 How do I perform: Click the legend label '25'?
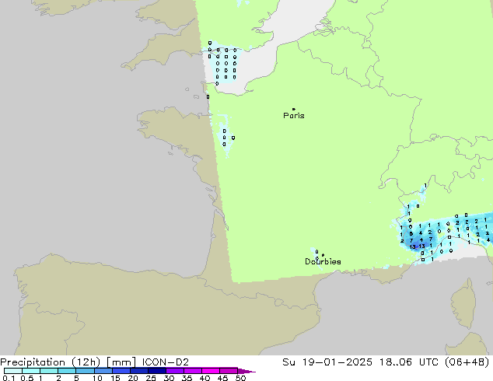tap(151, 378)
